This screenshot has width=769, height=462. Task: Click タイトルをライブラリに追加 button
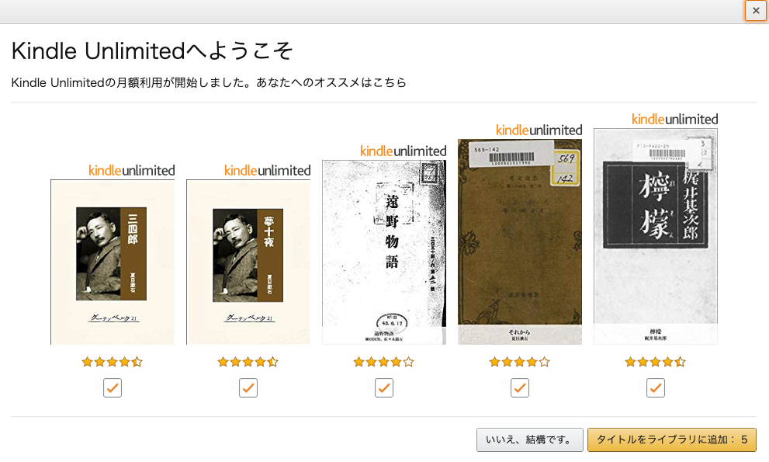point(672,439)
